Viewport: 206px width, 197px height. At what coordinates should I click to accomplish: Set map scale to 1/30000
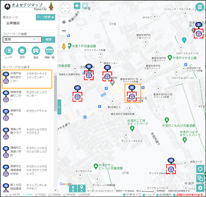pos(69,195)
